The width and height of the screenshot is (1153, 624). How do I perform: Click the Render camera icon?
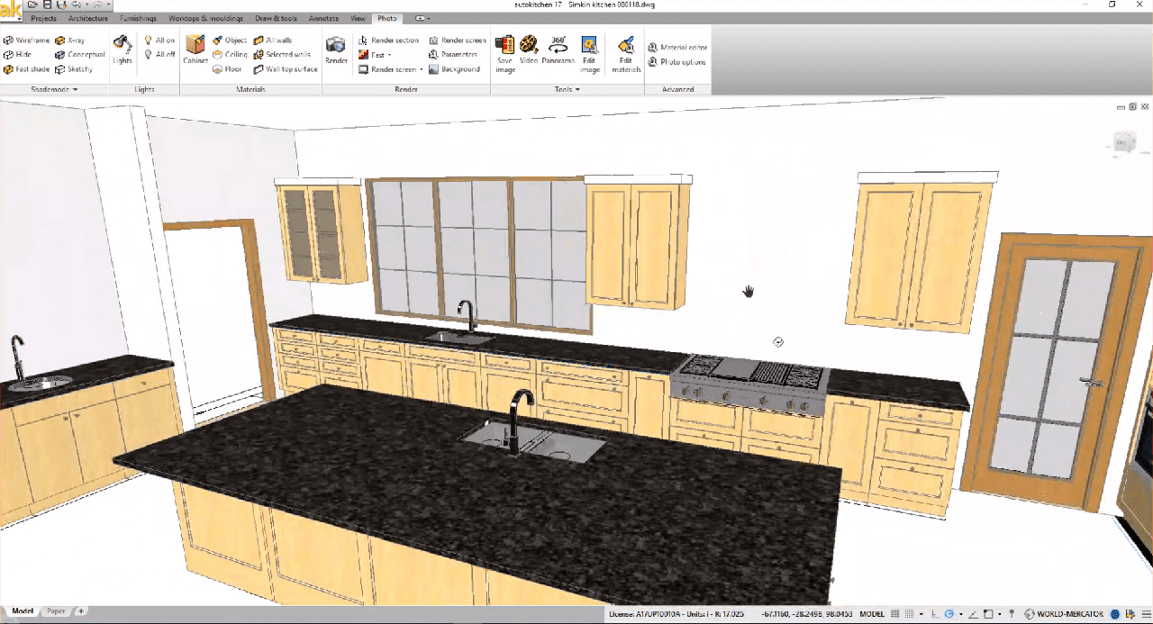[x=336, y=50]
